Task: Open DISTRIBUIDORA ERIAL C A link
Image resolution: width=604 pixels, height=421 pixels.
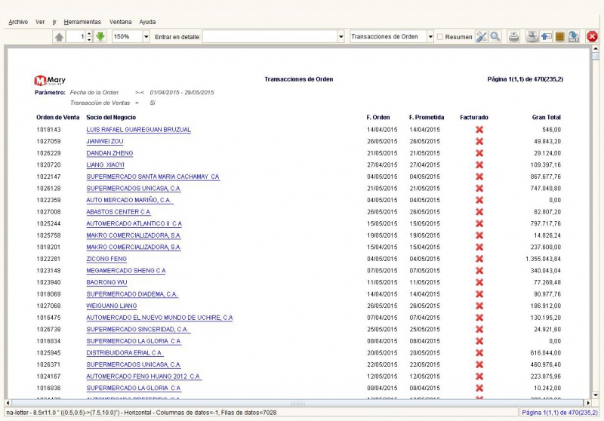Action: point(125,353)
